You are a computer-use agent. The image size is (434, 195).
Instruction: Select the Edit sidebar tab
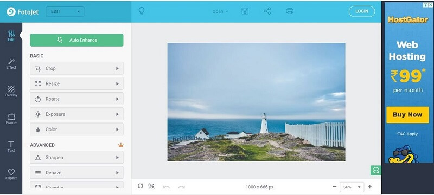click(11, 36)
